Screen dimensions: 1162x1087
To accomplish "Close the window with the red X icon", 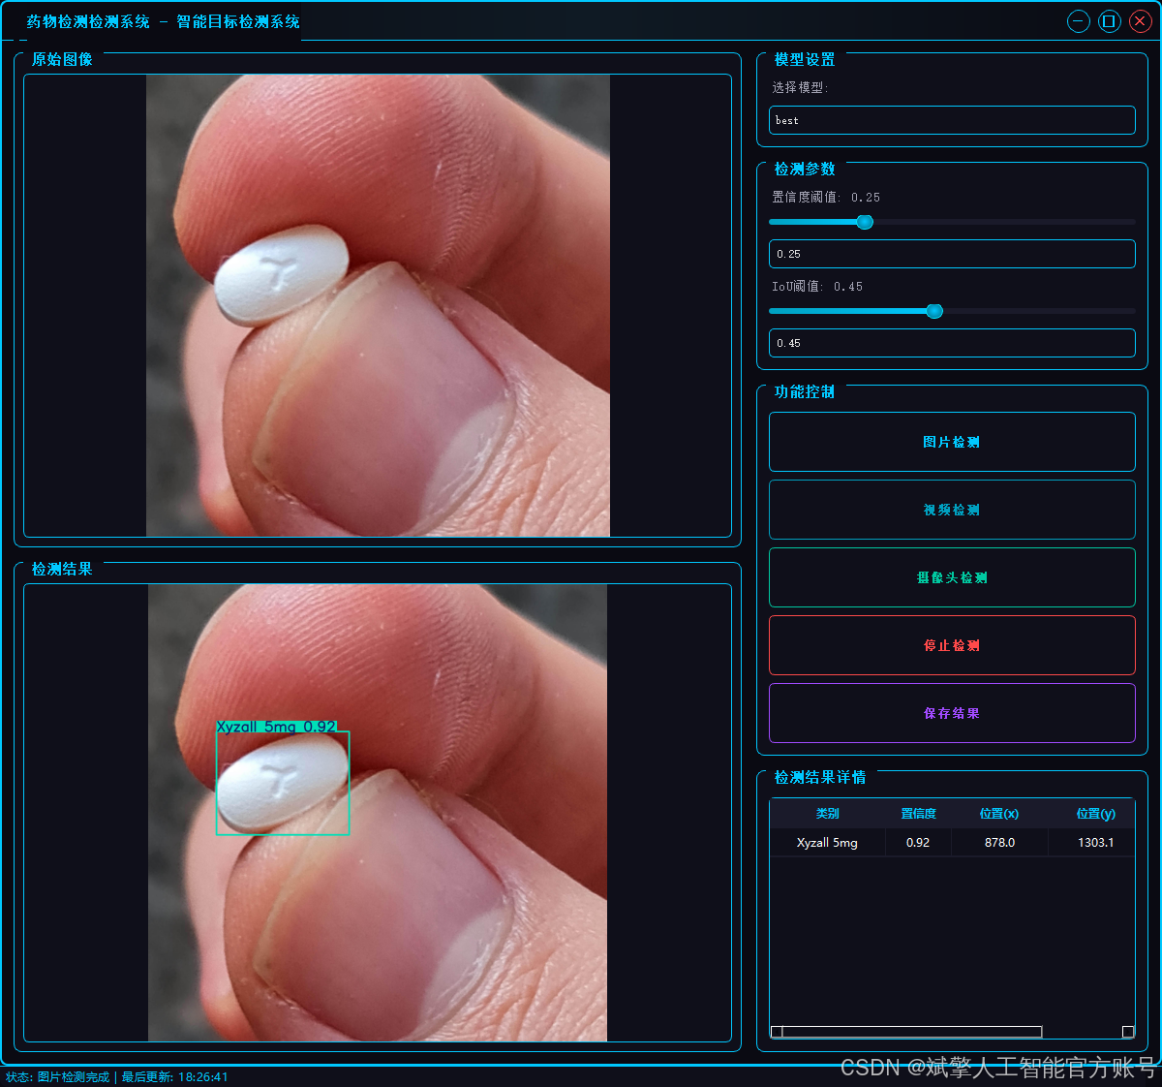I will [1141, 21].
